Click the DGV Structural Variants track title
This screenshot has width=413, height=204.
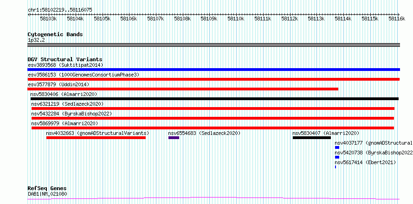65,59
